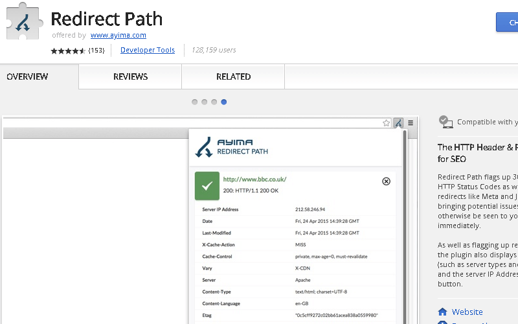The image size is (518, 324).
Task: Select the Cache-Control value private, max-age=0
Action: pos(332,257)
